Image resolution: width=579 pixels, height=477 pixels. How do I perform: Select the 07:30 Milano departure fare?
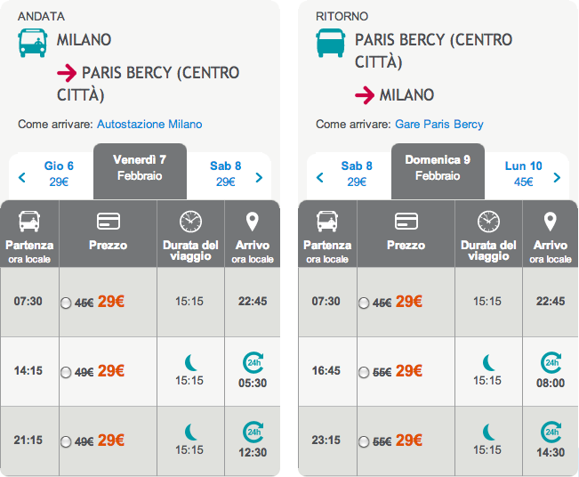click(65, 303)
